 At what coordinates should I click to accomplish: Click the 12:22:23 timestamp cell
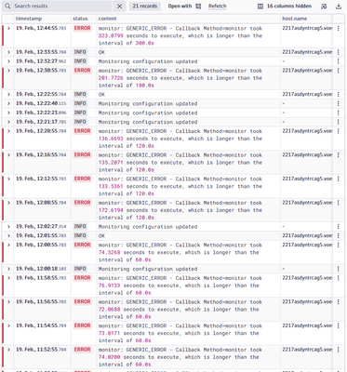41,113
